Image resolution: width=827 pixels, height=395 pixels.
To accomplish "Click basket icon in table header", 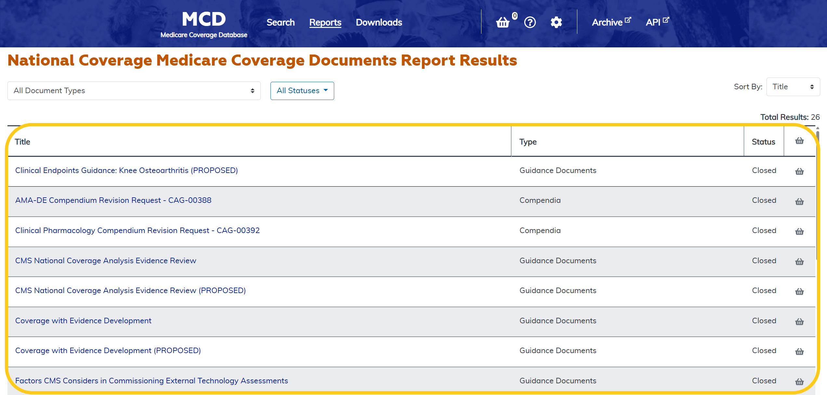I will [x=799, y=141].
